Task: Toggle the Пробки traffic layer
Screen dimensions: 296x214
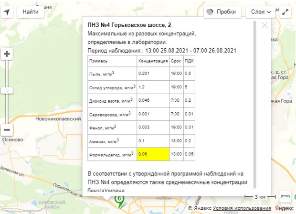Action: (222, 12)
